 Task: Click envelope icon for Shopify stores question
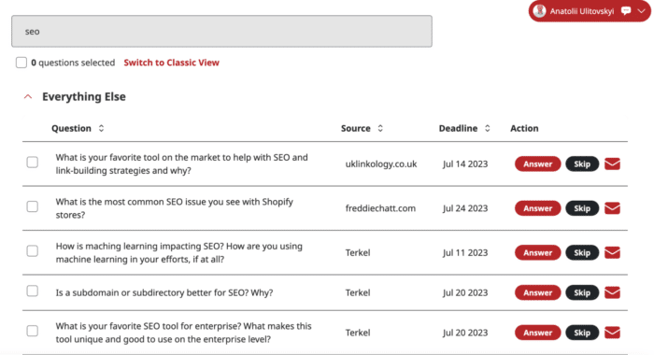point(612,208)
